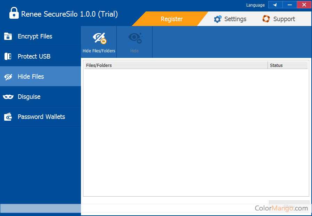
Task: Click the padlock logo icon
Action: coord(14,14)
